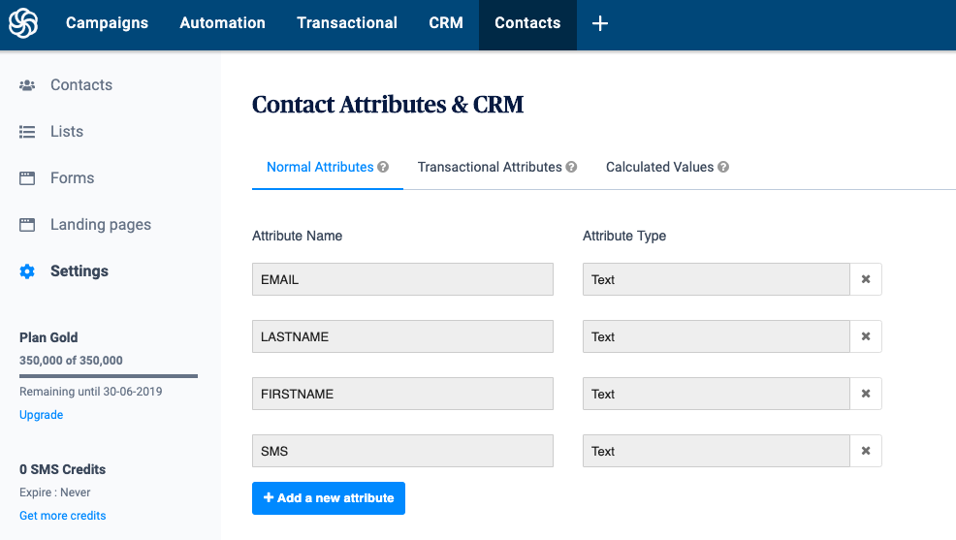The width and height of the screenshot is (956, 540).
Task: Click the Landing pages icon in sidebar
Action: (x=27, y=225)
